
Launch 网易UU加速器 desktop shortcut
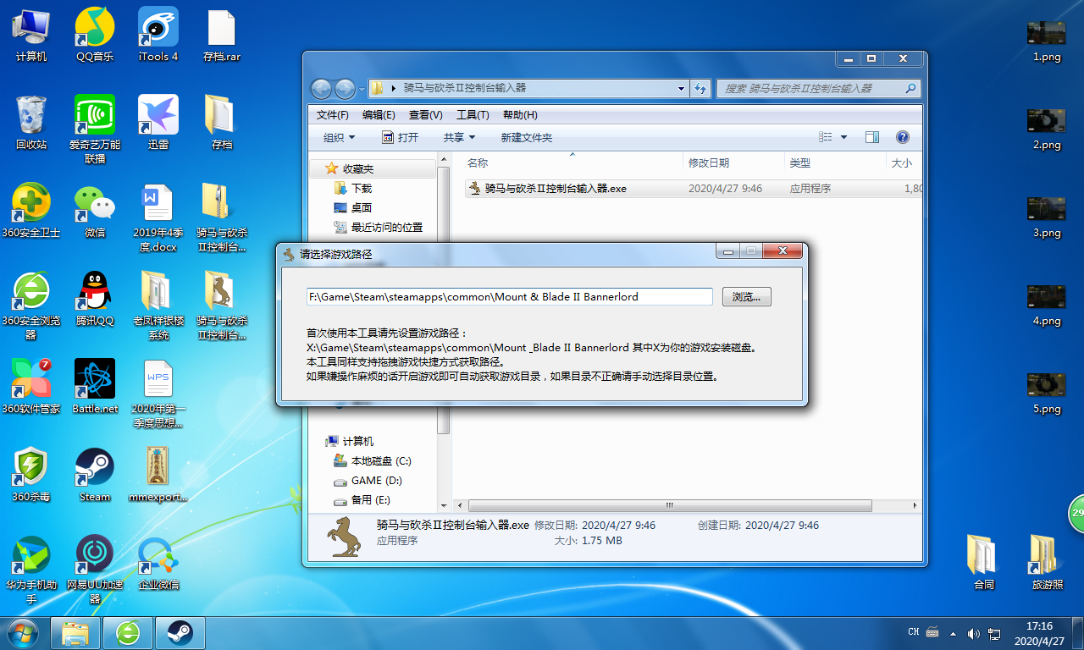pyautogui.click(x=95, y=569)
